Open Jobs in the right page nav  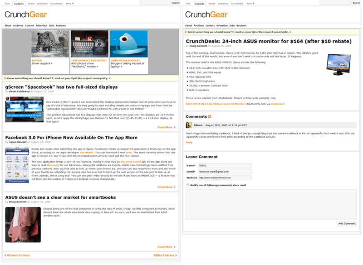232,26
